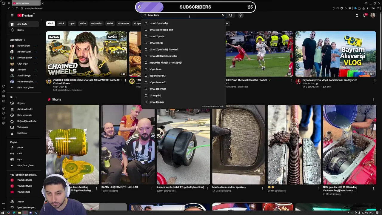Open the new tab plus button

pos(42,3)
